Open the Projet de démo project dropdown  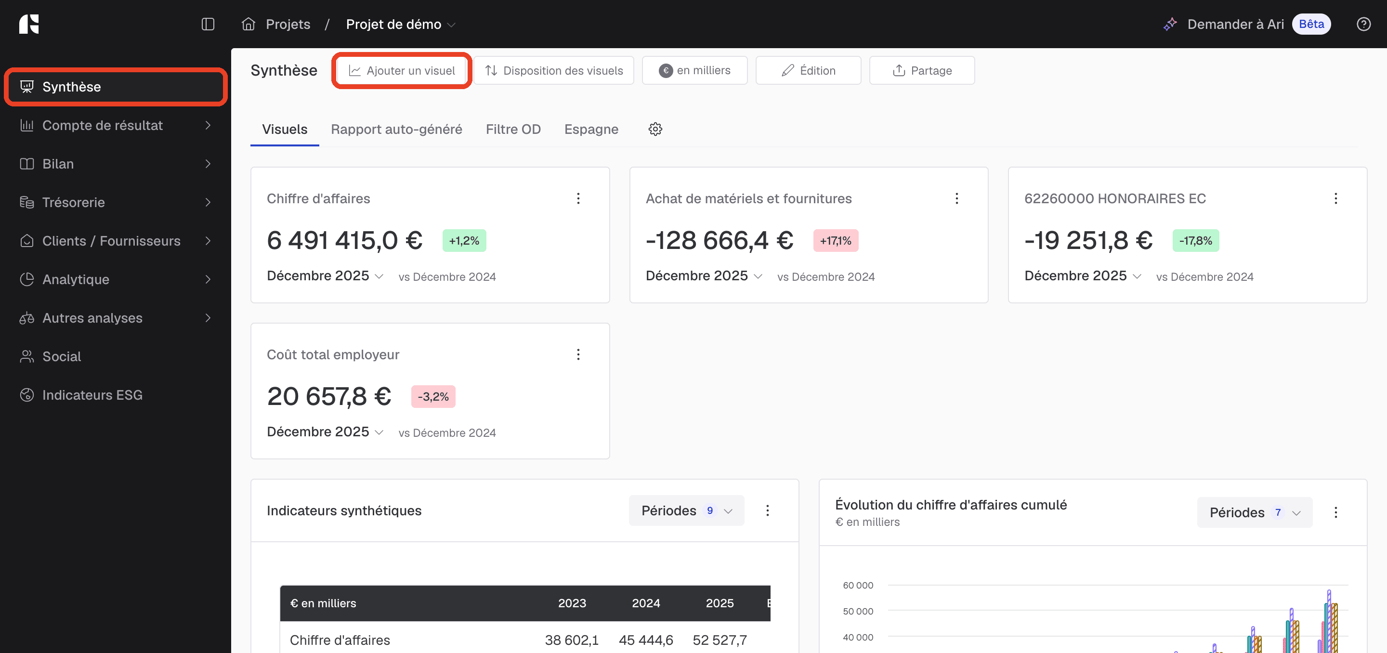point(401,24)
